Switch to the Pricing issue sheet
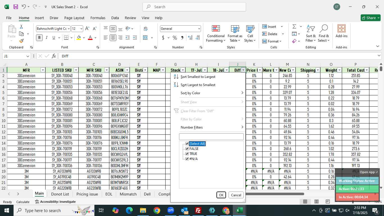The height and width of the screenshot is (216, 384). click(87, 194)
